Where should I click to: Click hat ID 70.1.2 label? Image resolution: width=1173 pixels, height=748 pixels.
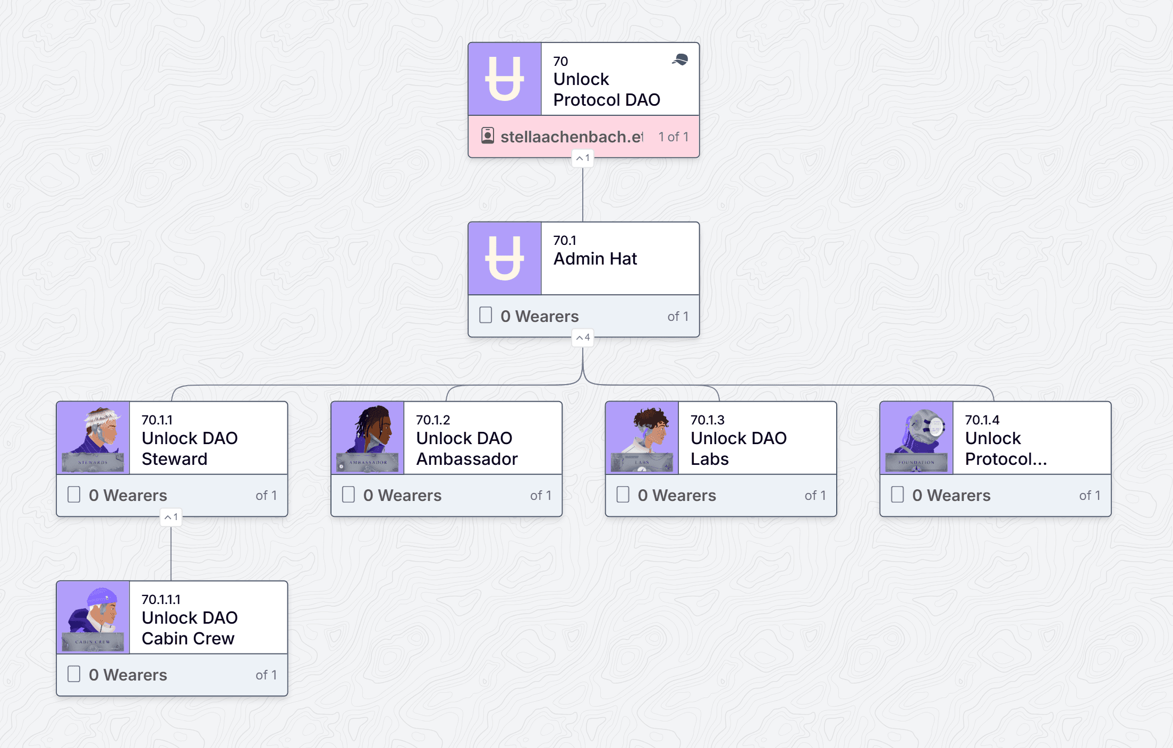432,420
